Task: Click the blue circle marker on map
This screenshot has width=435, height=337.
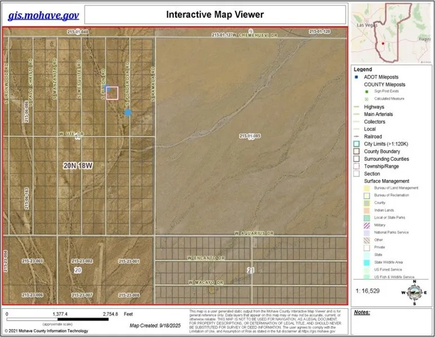Action: (128, 113)
